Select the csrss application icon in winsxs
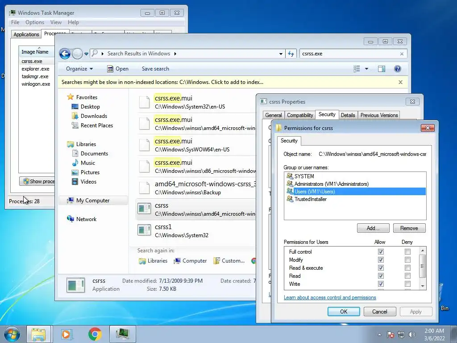 144,209
